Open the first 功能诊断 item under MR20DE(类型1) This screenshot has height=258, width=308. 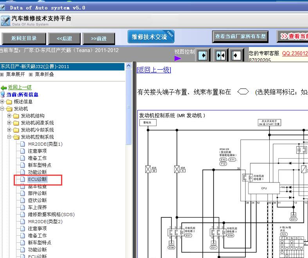(x=37, y=172)
